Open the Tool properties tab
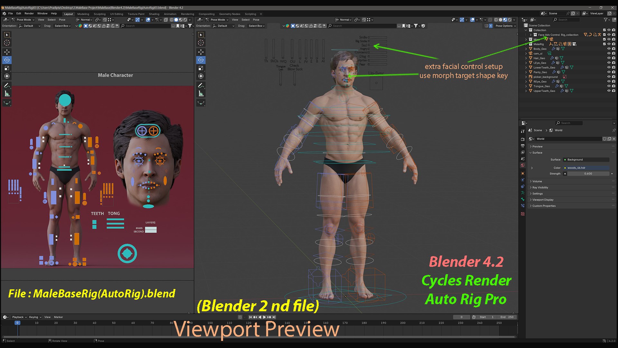 [x=523, y=131]
